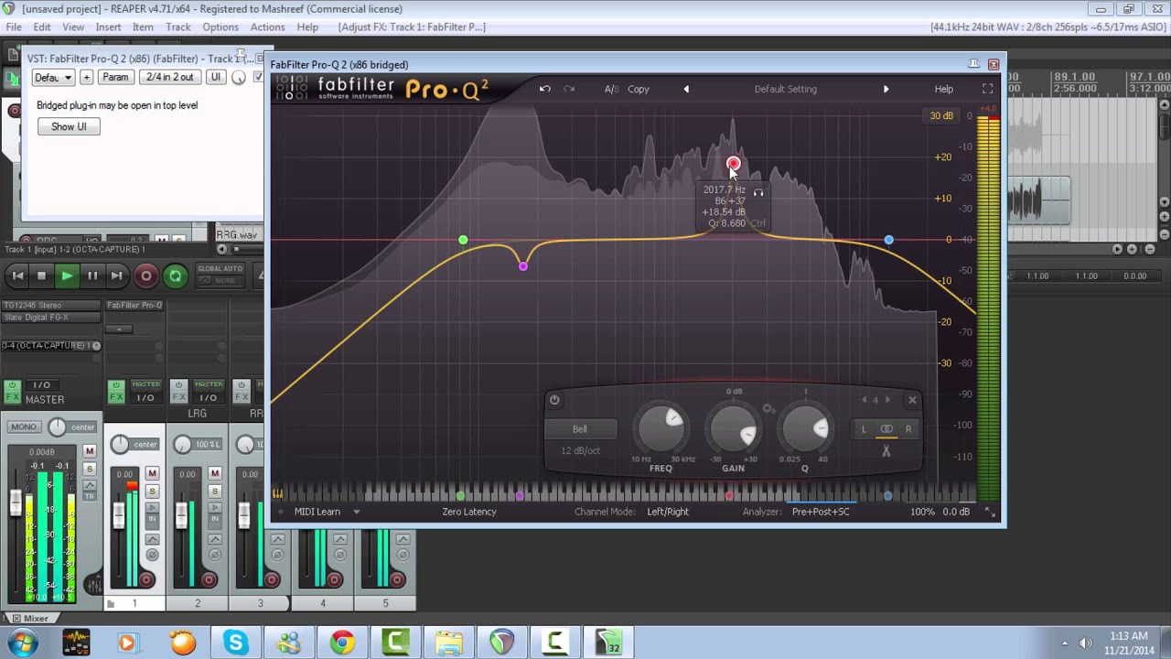Click Copy in Pro-Q 2 header
This screenshot has width=1171, height=659.
coord(639,89)
